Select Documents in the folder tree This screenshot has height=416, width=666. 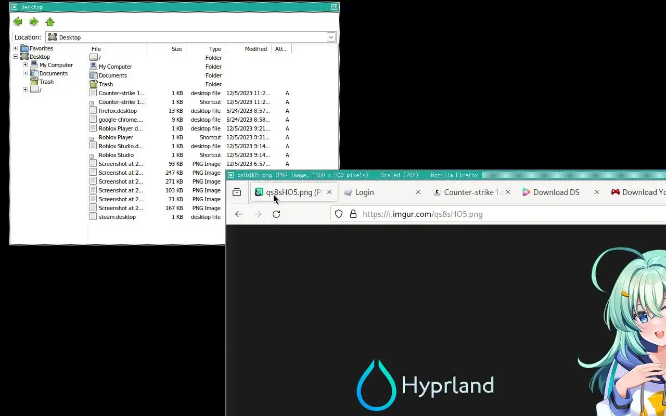[x=54, y=73]
